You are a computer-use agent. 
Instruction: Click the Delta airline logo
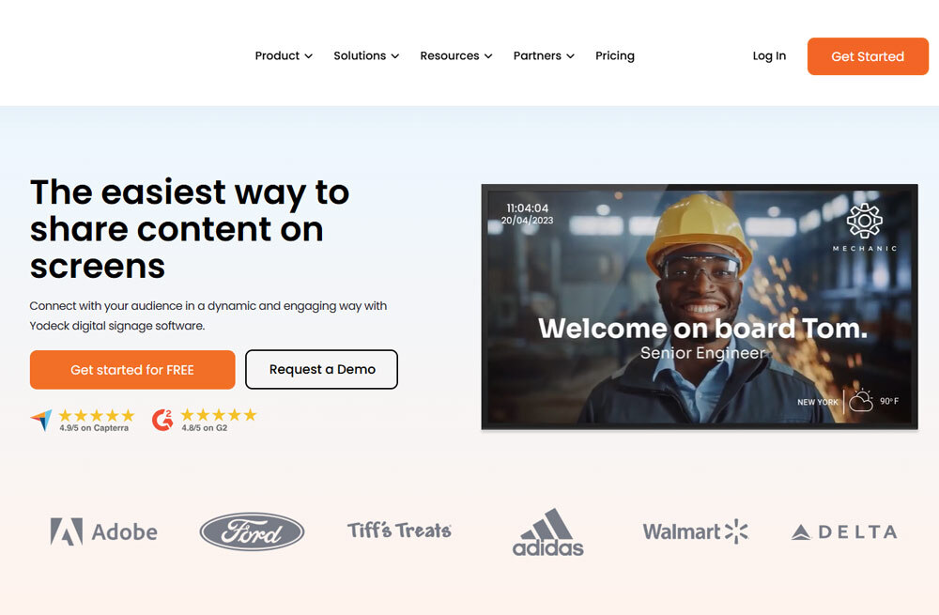[844, 531]
